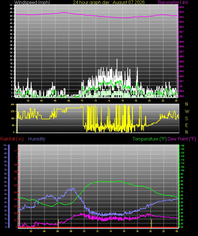Click the Rainfall (.in) legend label
This screenshot has height=236, width=198.
12,139
